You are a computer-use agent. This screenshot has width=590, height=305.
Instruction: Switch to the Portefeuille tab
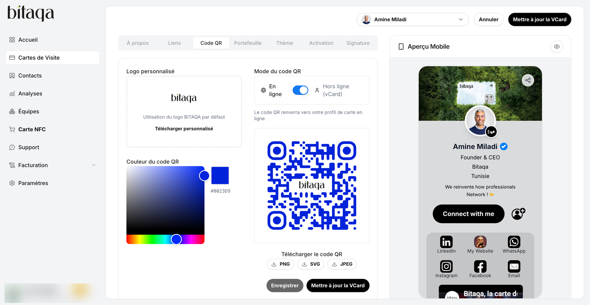pos(248,43)
